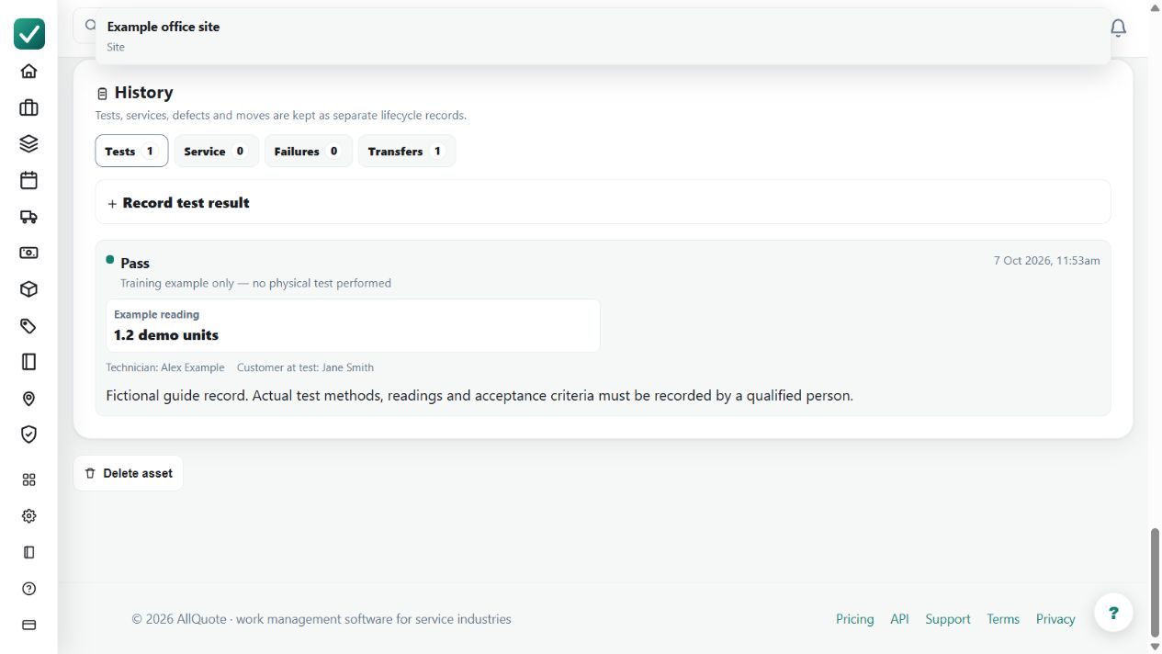Click the 'Example reading' label
1162x654 pixels.
pyautogui.click(x=156, y=314)
